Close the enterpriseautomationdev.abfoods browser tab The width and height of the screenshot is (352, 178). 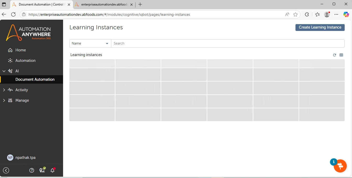pos(131,4)
